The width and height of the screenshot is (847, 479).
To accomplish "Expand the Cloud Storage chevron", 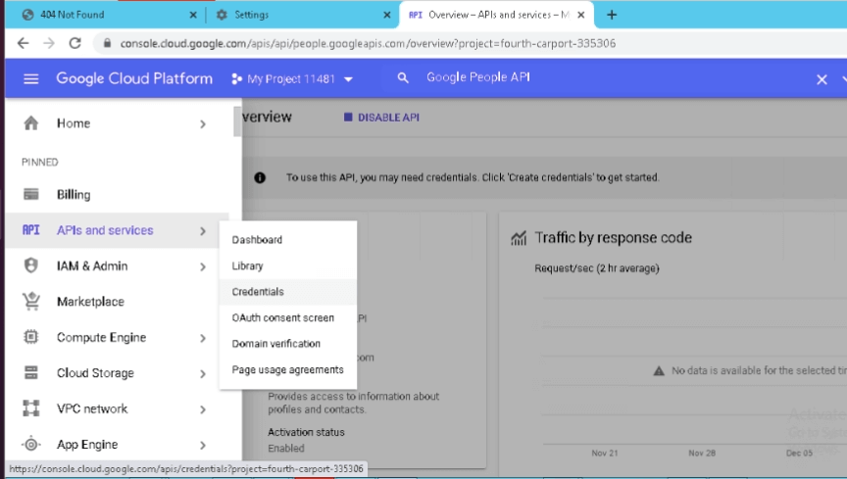I will (x=203, y=373).
